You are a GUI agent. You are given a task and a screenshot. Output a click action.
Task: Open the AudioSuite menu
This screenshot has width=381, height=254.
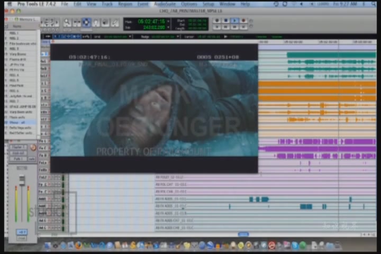click(x=165, y=4)
